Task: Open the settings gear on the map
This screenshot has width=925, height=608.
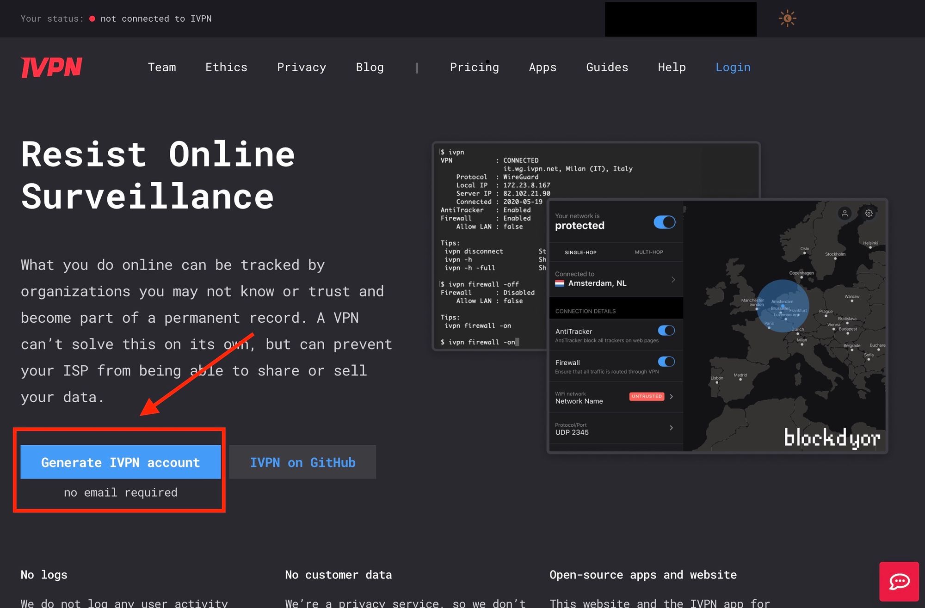Action: pyautogui.click(x=869, y=213)
